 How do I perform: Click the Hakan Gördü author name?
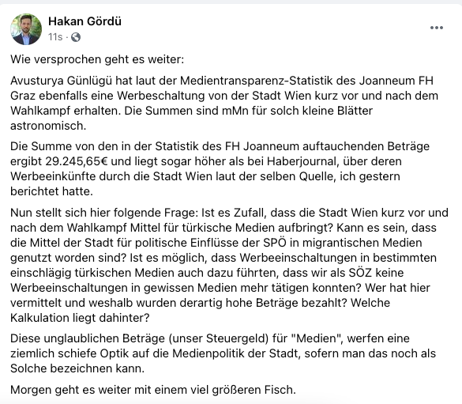coord(85,21)
